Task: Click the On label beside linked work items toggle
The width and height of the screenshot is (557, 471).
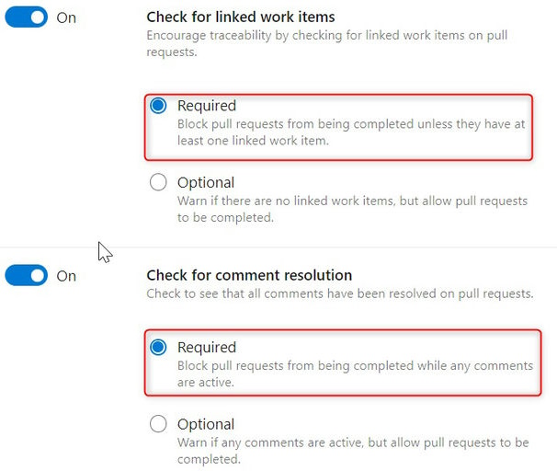Action: (x=66, y=17)
